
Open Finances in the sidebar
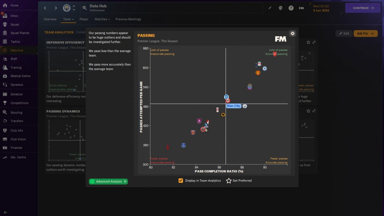tap(19, 148)
